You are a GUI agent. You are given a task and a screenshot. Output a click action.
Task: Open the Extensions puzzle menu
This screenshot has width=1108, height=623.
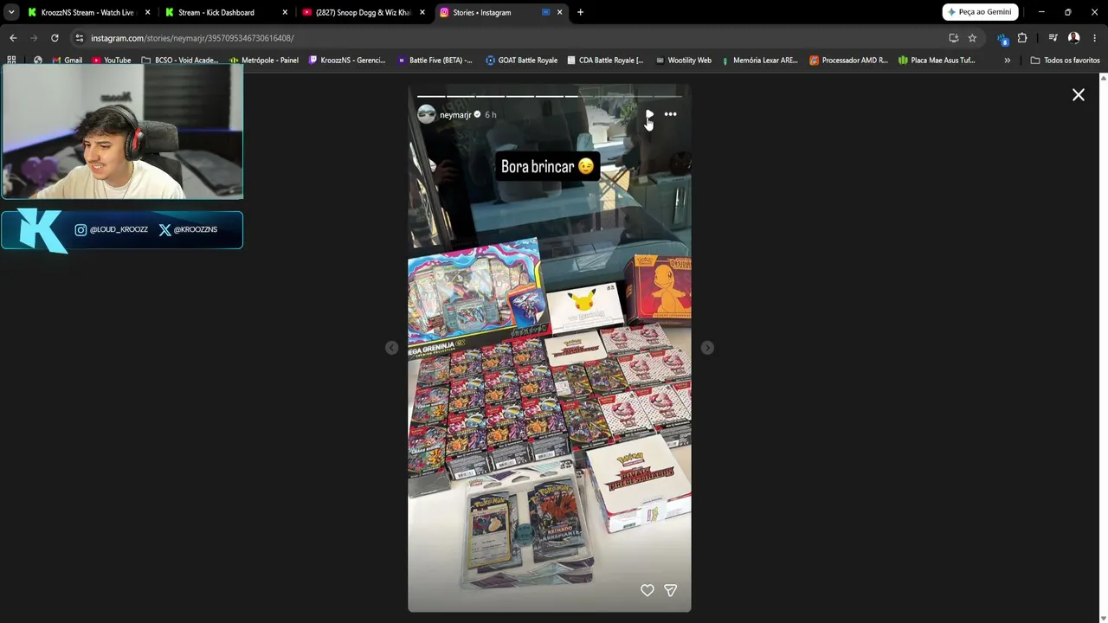point(1022,38)
